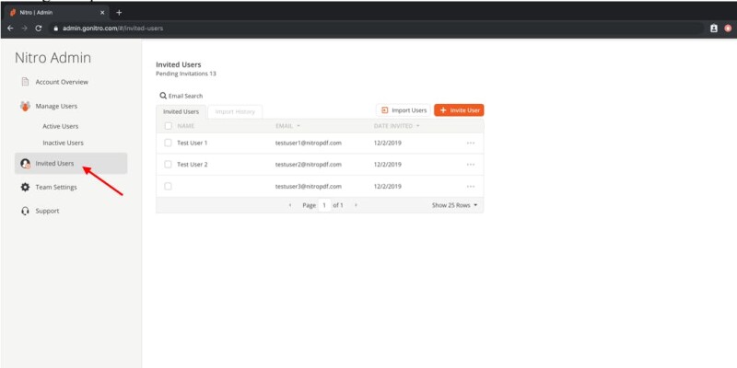Click the Test User 1 name cell
737x368 pixels.
click(x=193, y=143)
